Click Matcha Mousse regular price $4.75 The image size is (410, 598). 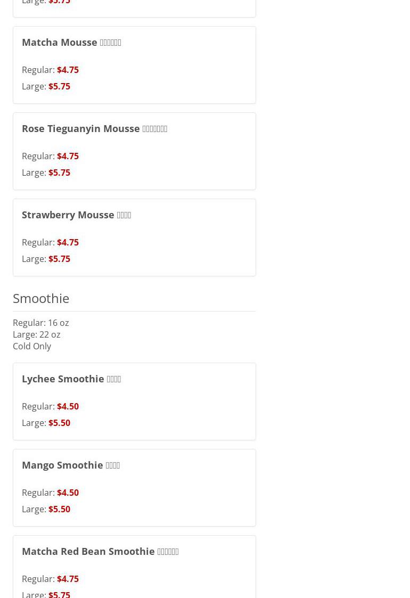click(x=68, y=70)
